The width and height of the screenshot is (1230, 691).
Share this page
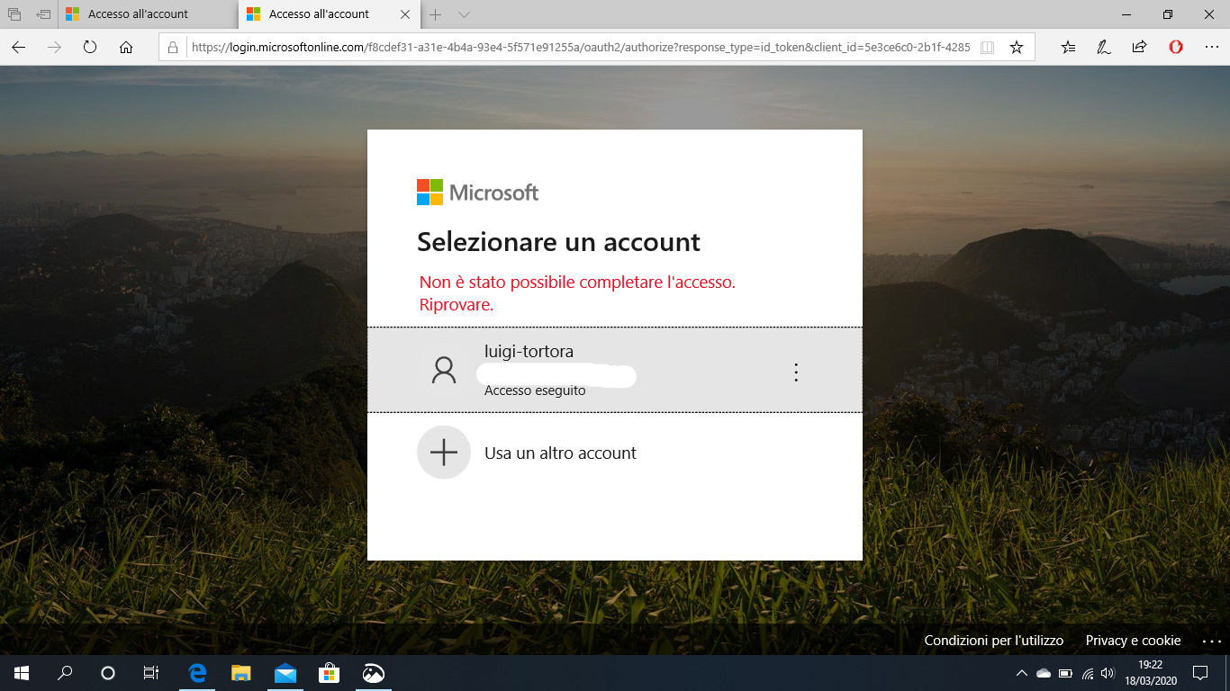pyautogui.click(x=1140, y=47)
